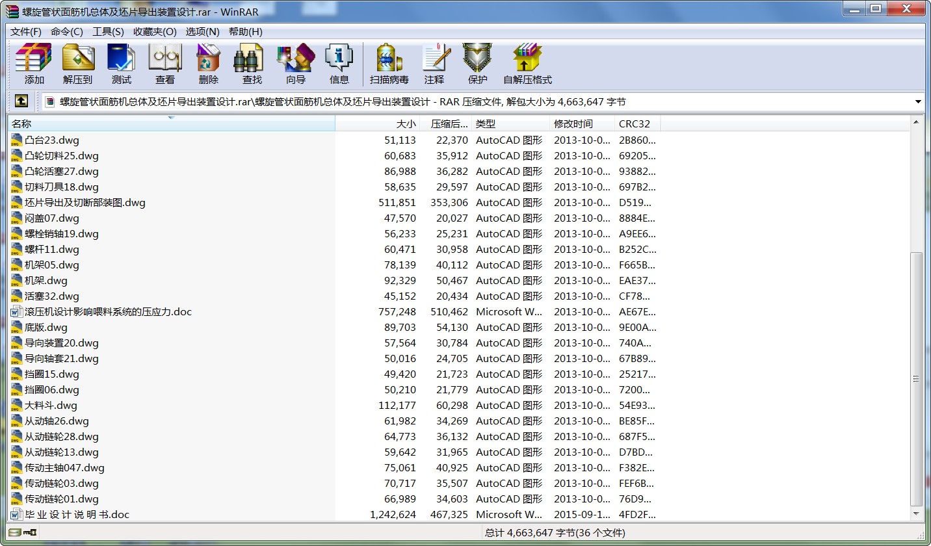Click the 删除 (Delete) toolbar icon
This screenshot has height=546, width=931.
click(209, 64)
